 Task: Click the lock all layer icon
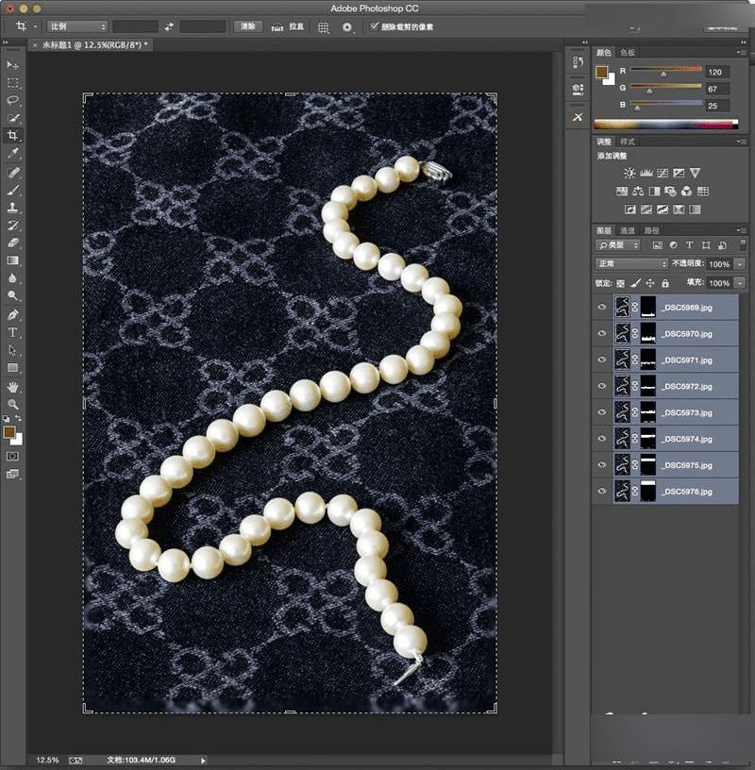[x=665, y=283]
